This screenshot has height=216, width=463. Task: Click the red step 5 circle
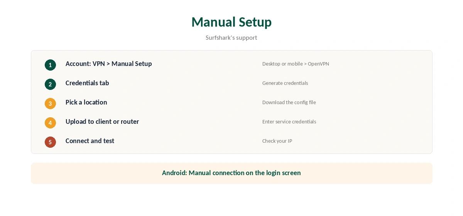[50, 142]
